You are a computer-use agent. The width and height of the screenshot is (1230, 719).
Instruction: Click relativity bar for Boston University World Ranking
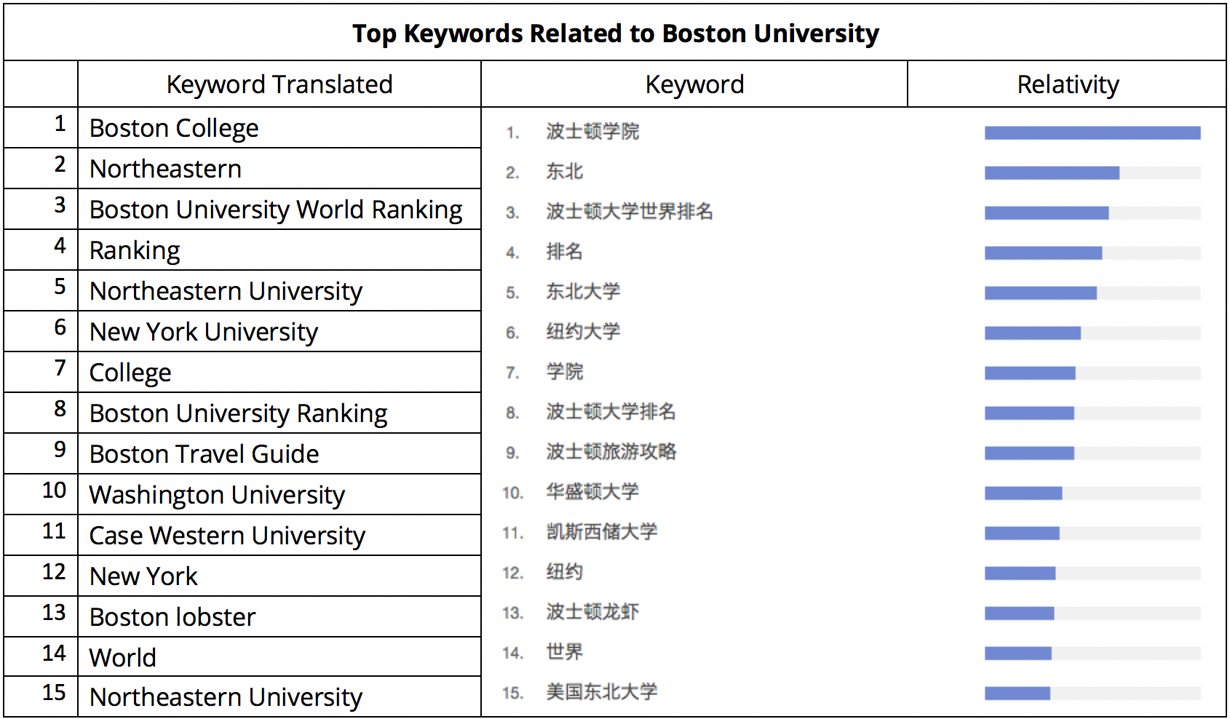tap(1092, 212)
